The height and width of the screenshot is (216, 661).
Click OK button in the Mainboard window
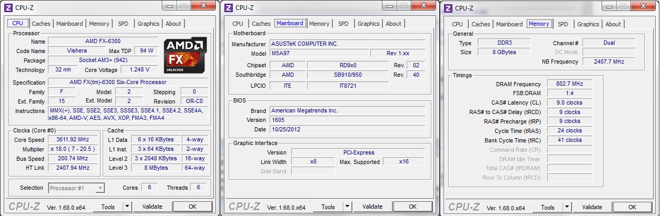pos(412,207)
